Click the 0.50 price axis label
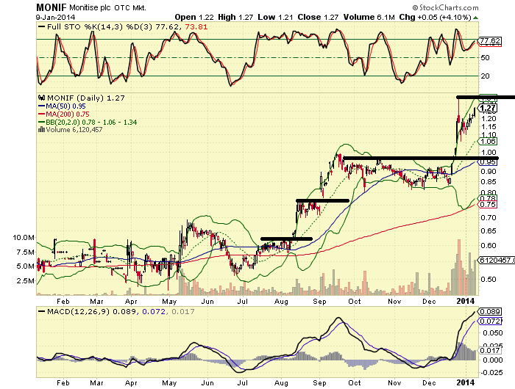 [x=489, y=279]
